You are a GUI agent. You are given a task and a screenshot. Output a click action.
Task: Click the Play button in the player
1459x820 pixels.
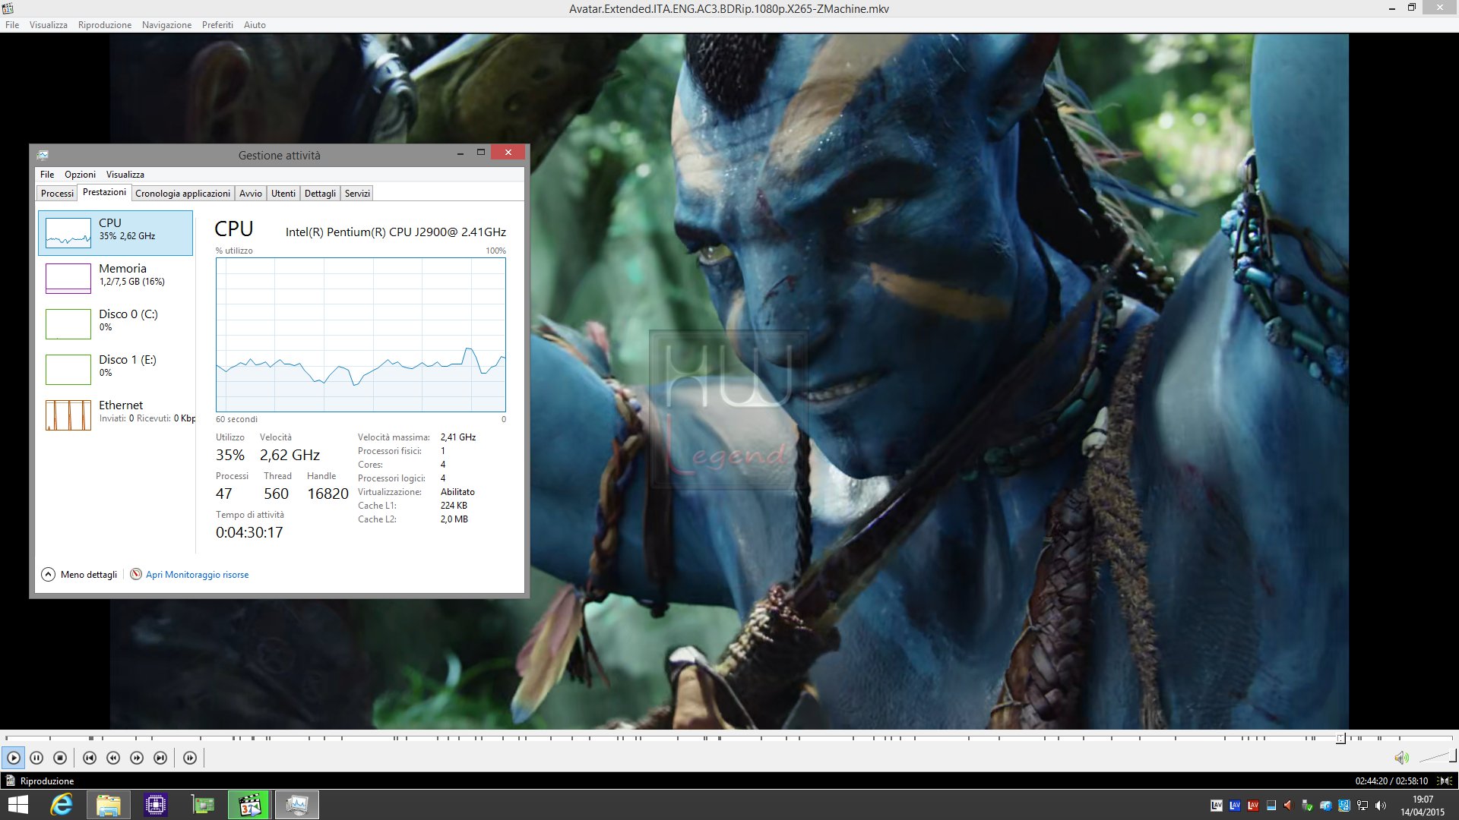click(x=14, y=758)
